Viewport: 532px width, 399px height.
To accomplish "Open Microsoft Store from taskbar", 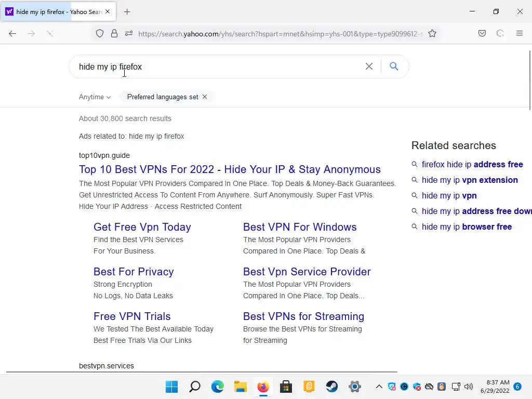I will coord(286,387).
